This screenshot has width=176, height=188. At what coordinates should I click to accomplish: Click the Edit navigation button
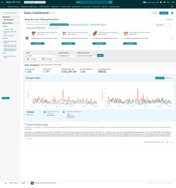pyautogui.click(x=172, y=7)
